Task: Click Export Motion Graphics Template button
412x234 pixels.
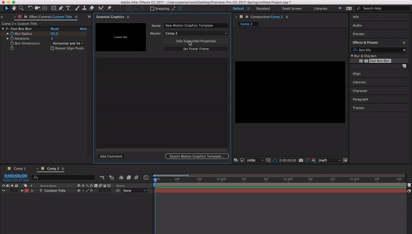Action: (197, 156)
